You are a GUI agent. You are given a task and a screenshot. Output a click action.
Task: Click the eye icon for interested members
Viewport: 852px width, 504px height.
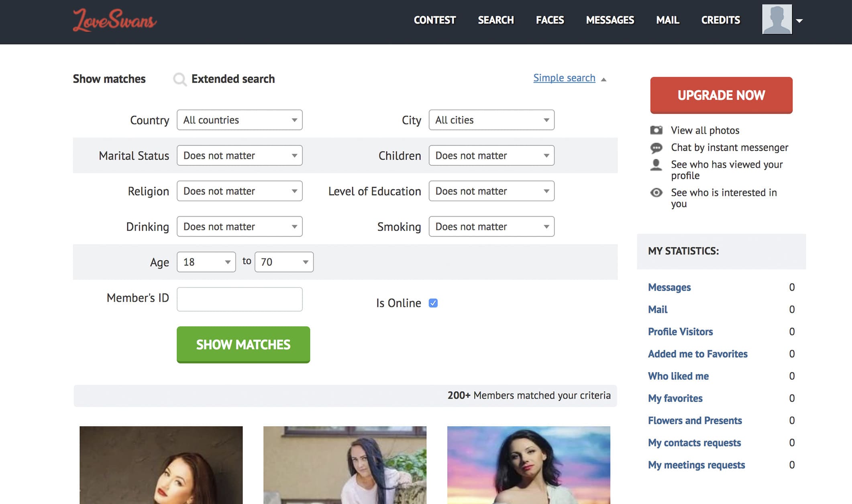tap(656, 192)
